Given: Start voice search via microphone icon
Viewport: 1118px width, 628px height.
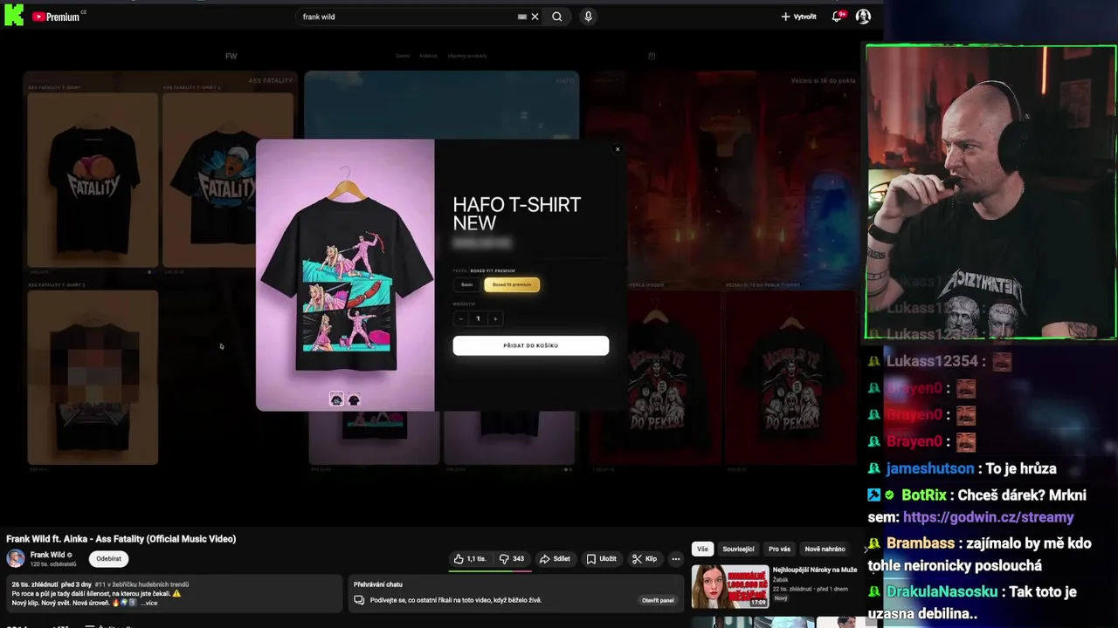Looking at the screenshot, I should click(588, 17).
